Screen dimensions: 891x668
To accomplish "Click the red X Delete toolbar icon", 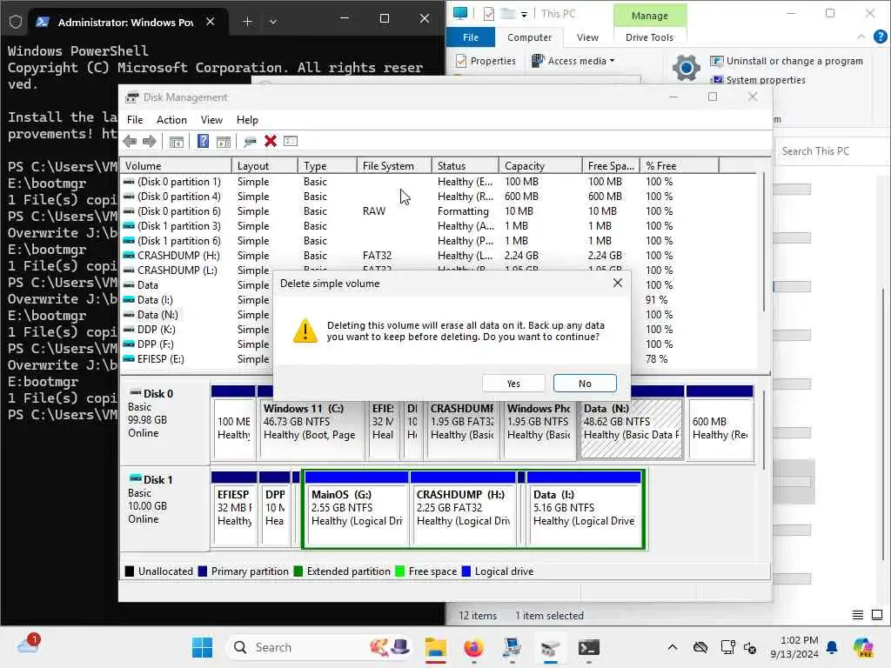I will pos(271,141).
